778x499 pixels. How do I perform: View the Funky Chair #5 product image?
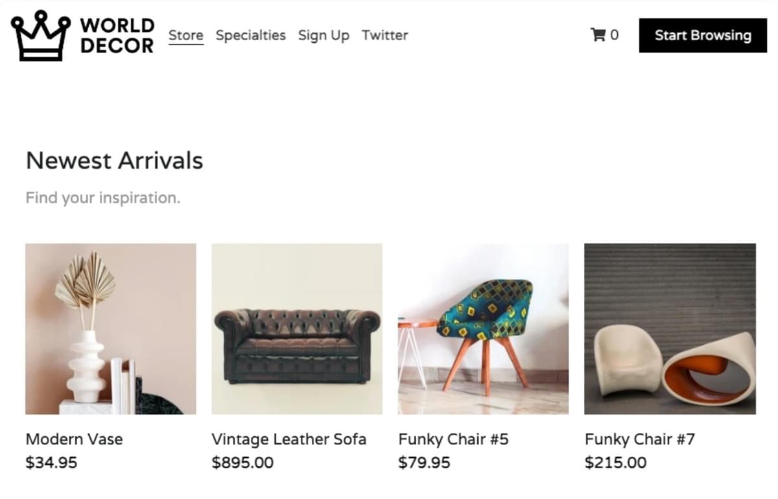[x=483, y=328]
